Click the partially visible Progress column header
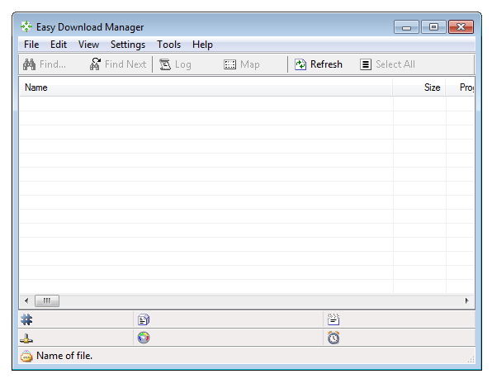This screenshot has height=383, width=492. (x=461, y=87)
